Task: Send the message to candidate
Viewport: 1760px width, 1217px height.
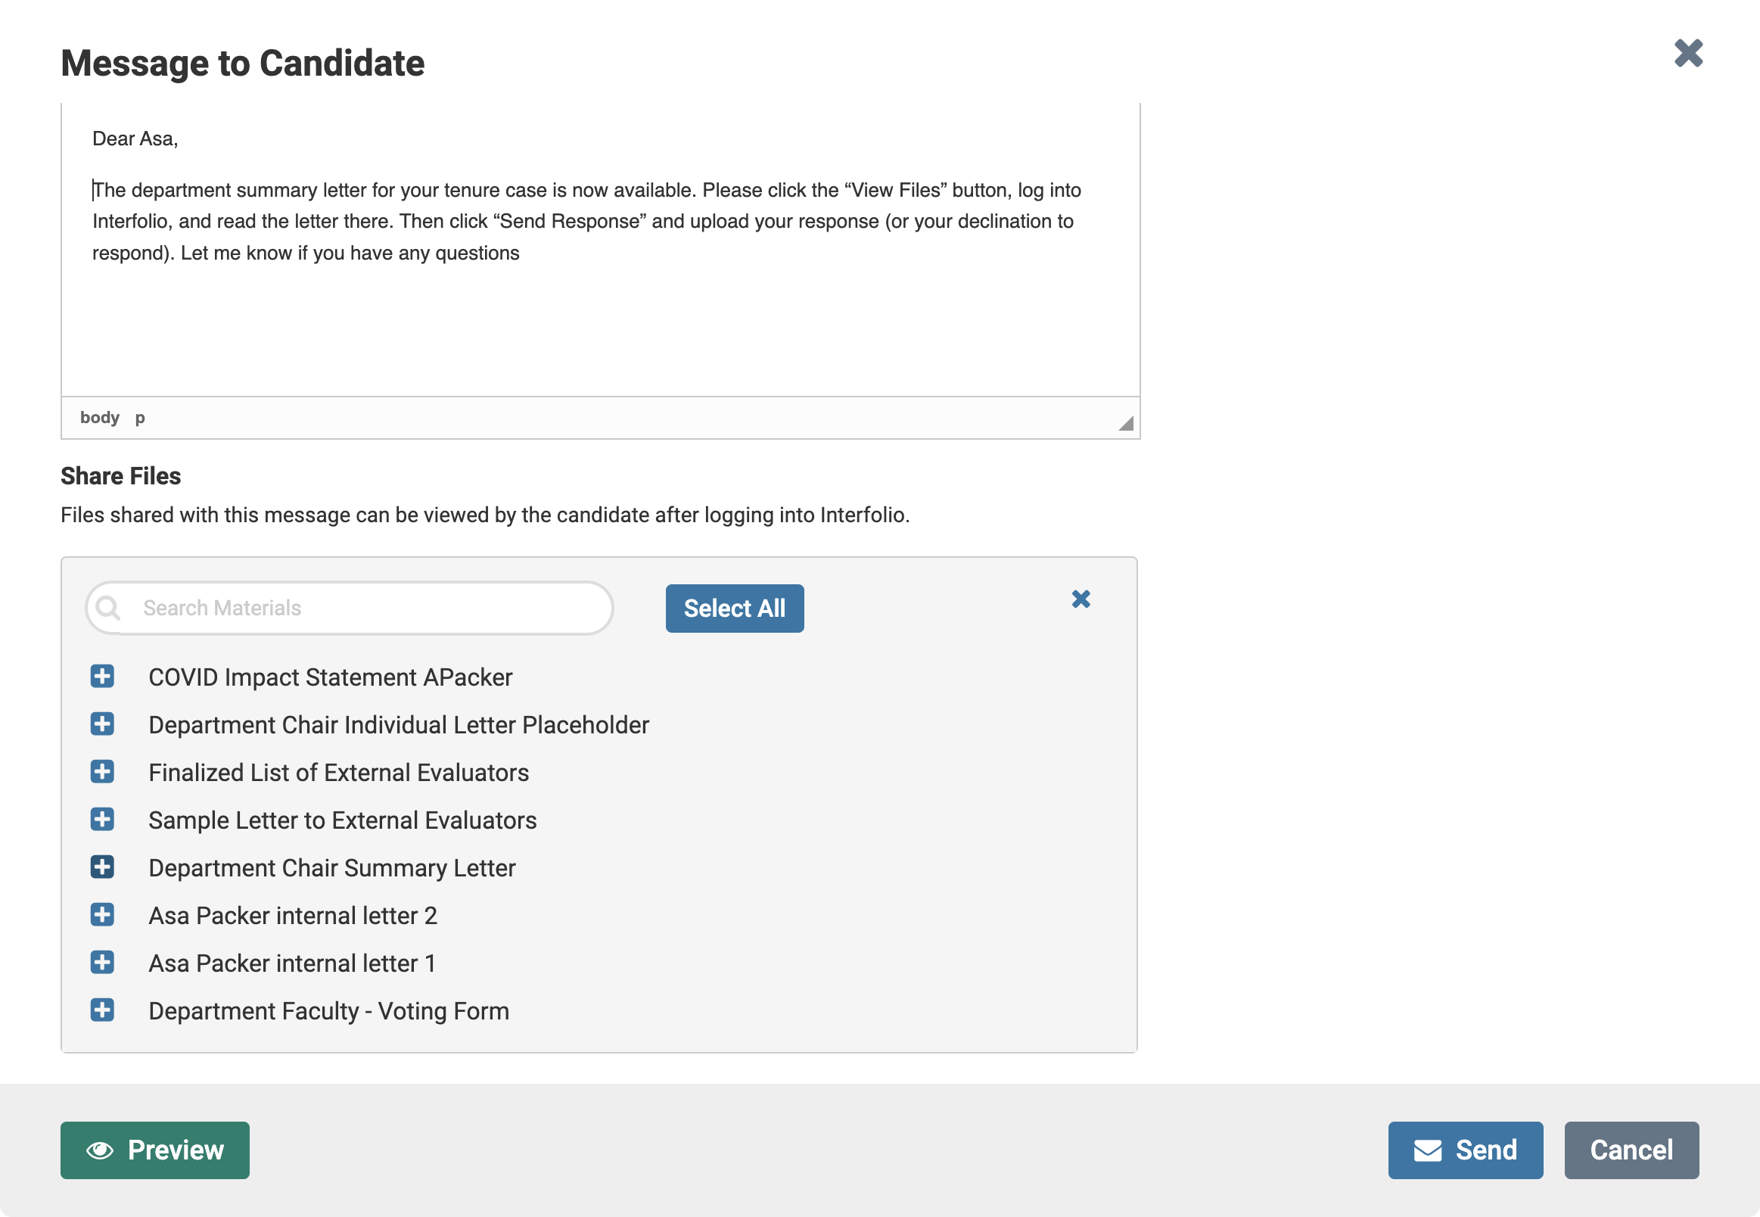Action: point(1465,1150)
